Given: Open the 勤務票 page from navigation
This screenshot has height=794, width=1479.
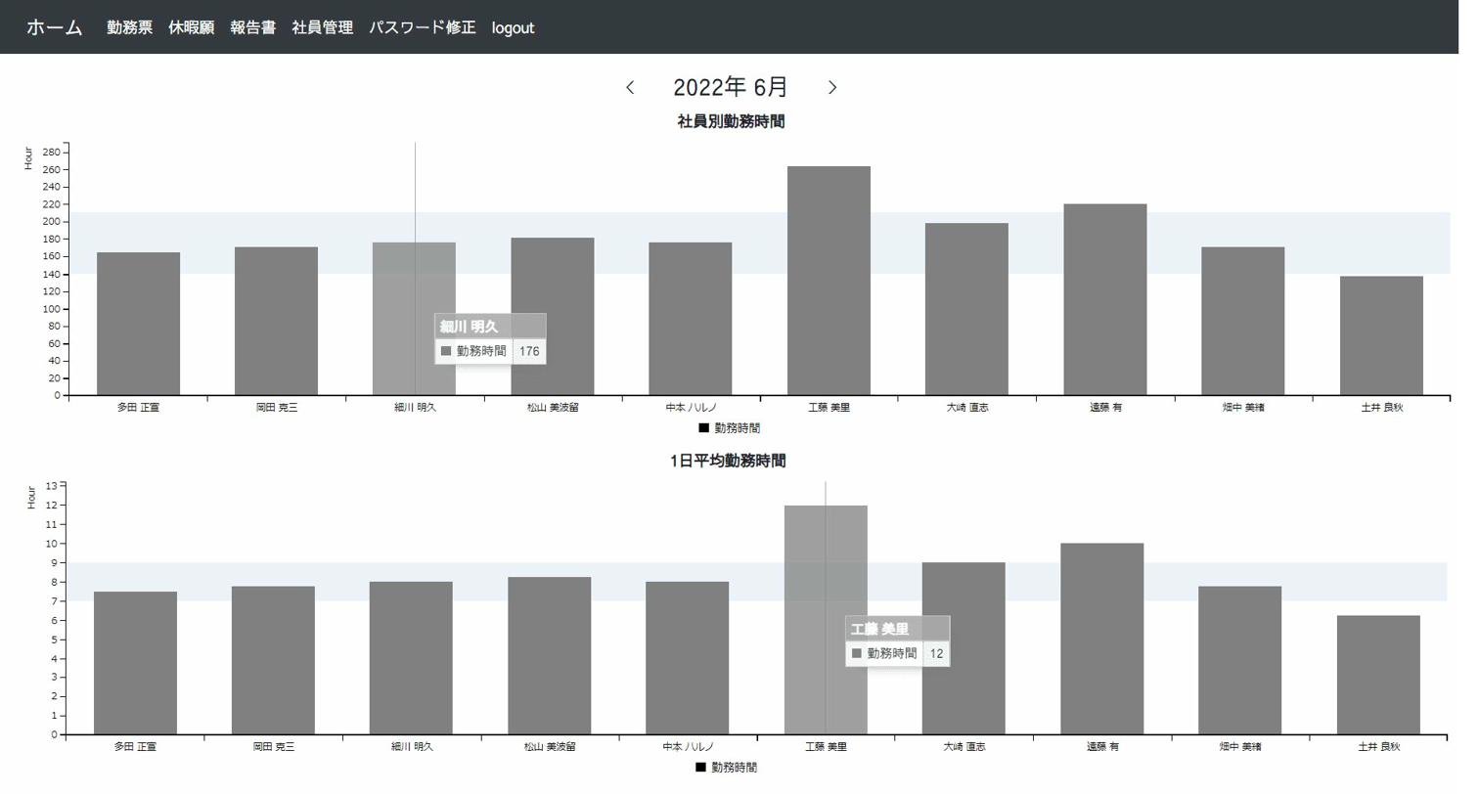Looking at the screenshot, I should pos(128,27).
